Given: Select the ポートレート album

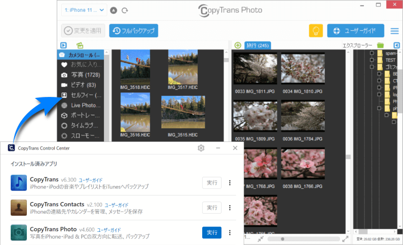Looking at the screenshot, I should pos(81,116).
